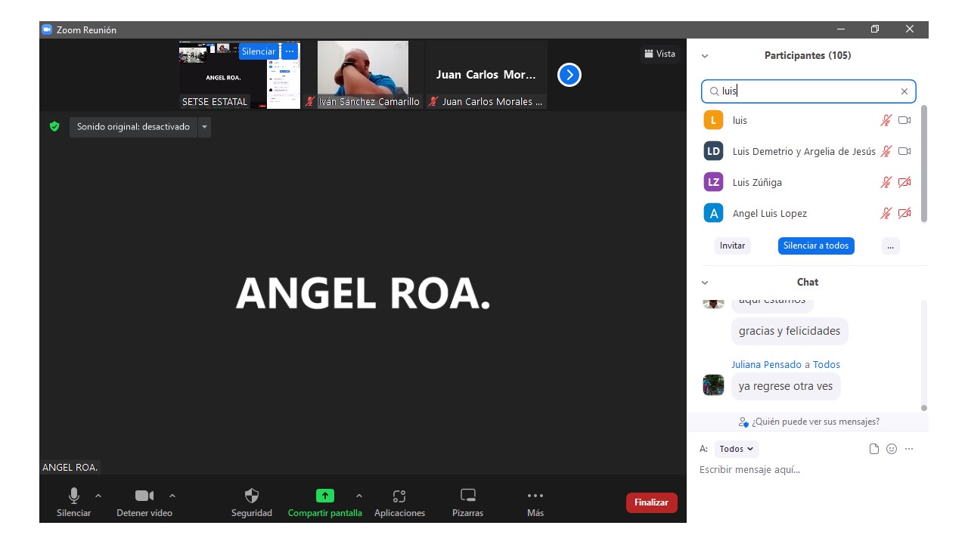Open dropdown arrow next to Sonido original
The image size is (968, 544).
[x=204, y=127]
